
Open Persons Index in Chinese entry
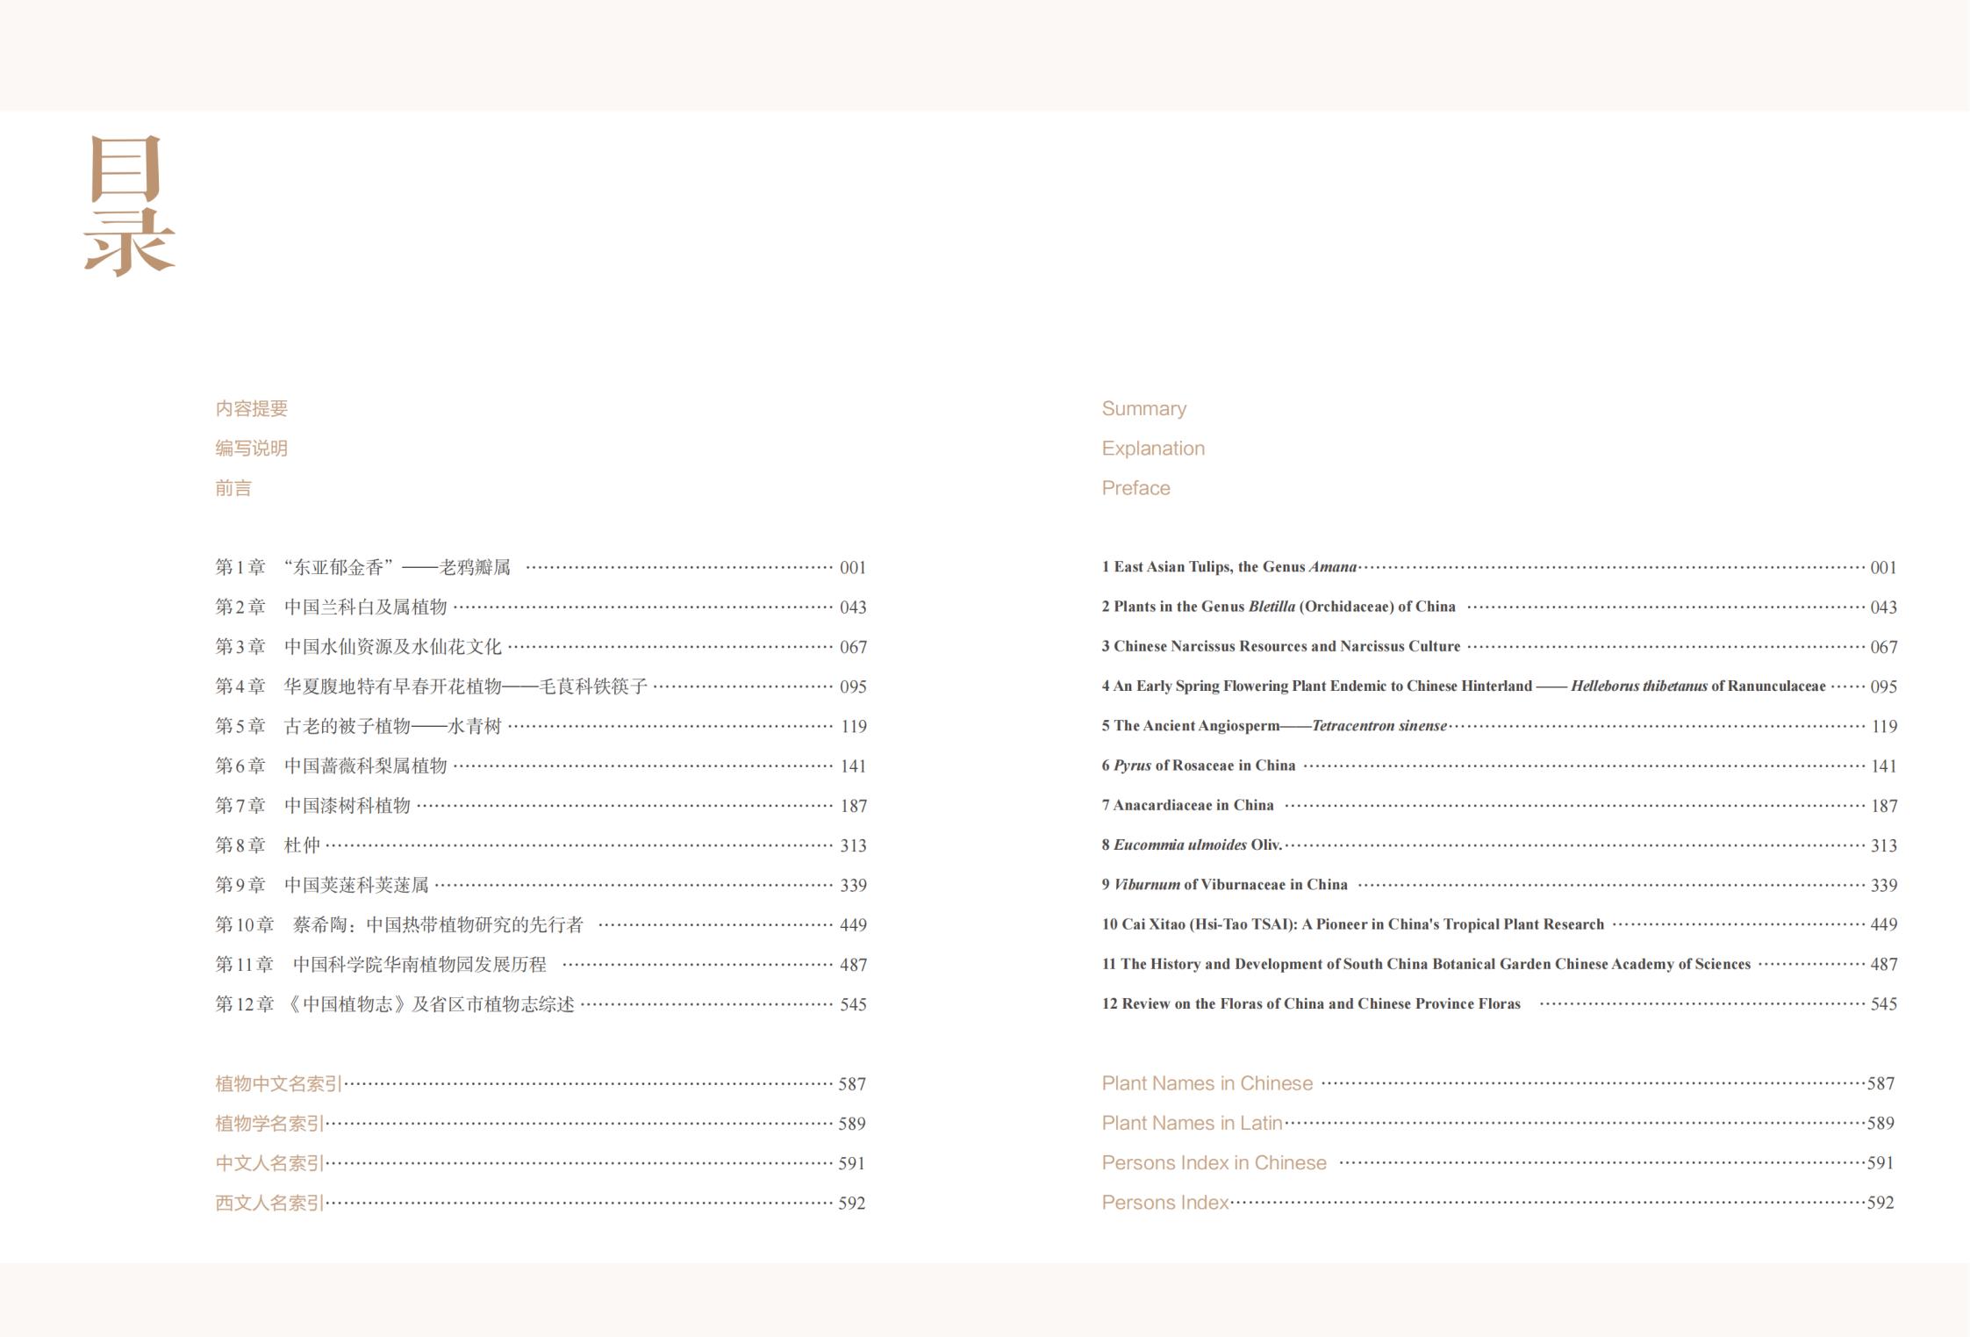click(1214, 1162)
